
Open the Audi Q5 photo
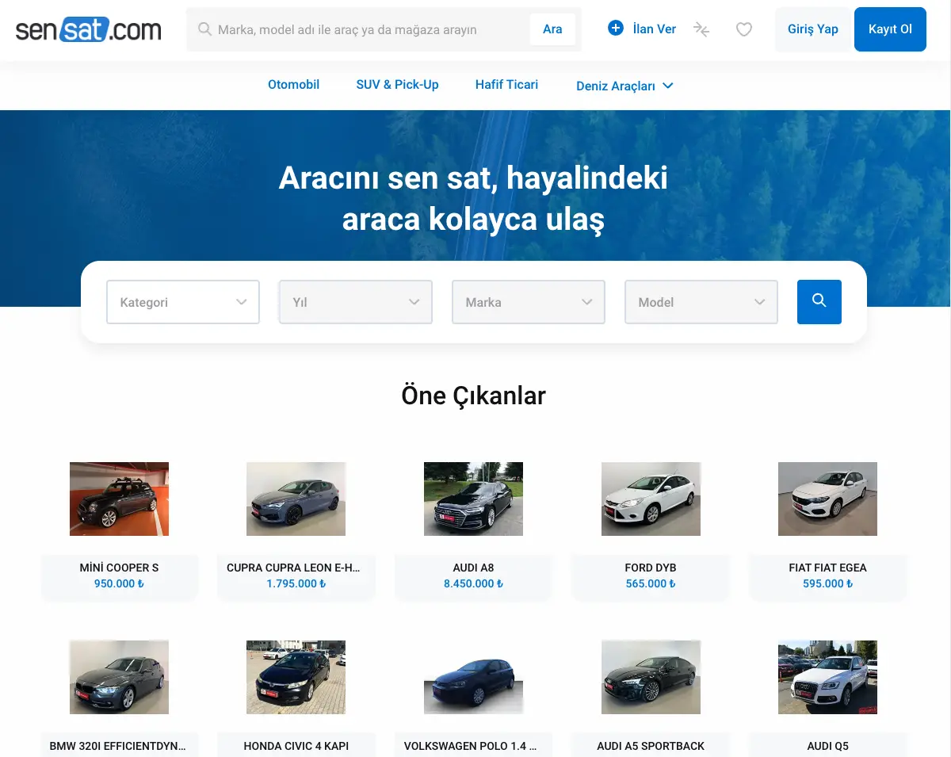coord(827,677)
